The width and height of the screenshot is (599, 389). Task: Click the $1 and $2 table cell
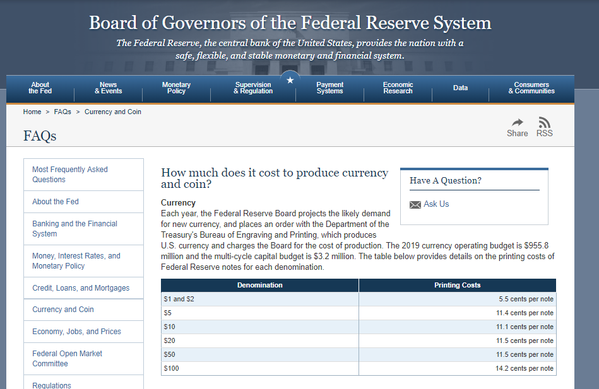(260, 299)
